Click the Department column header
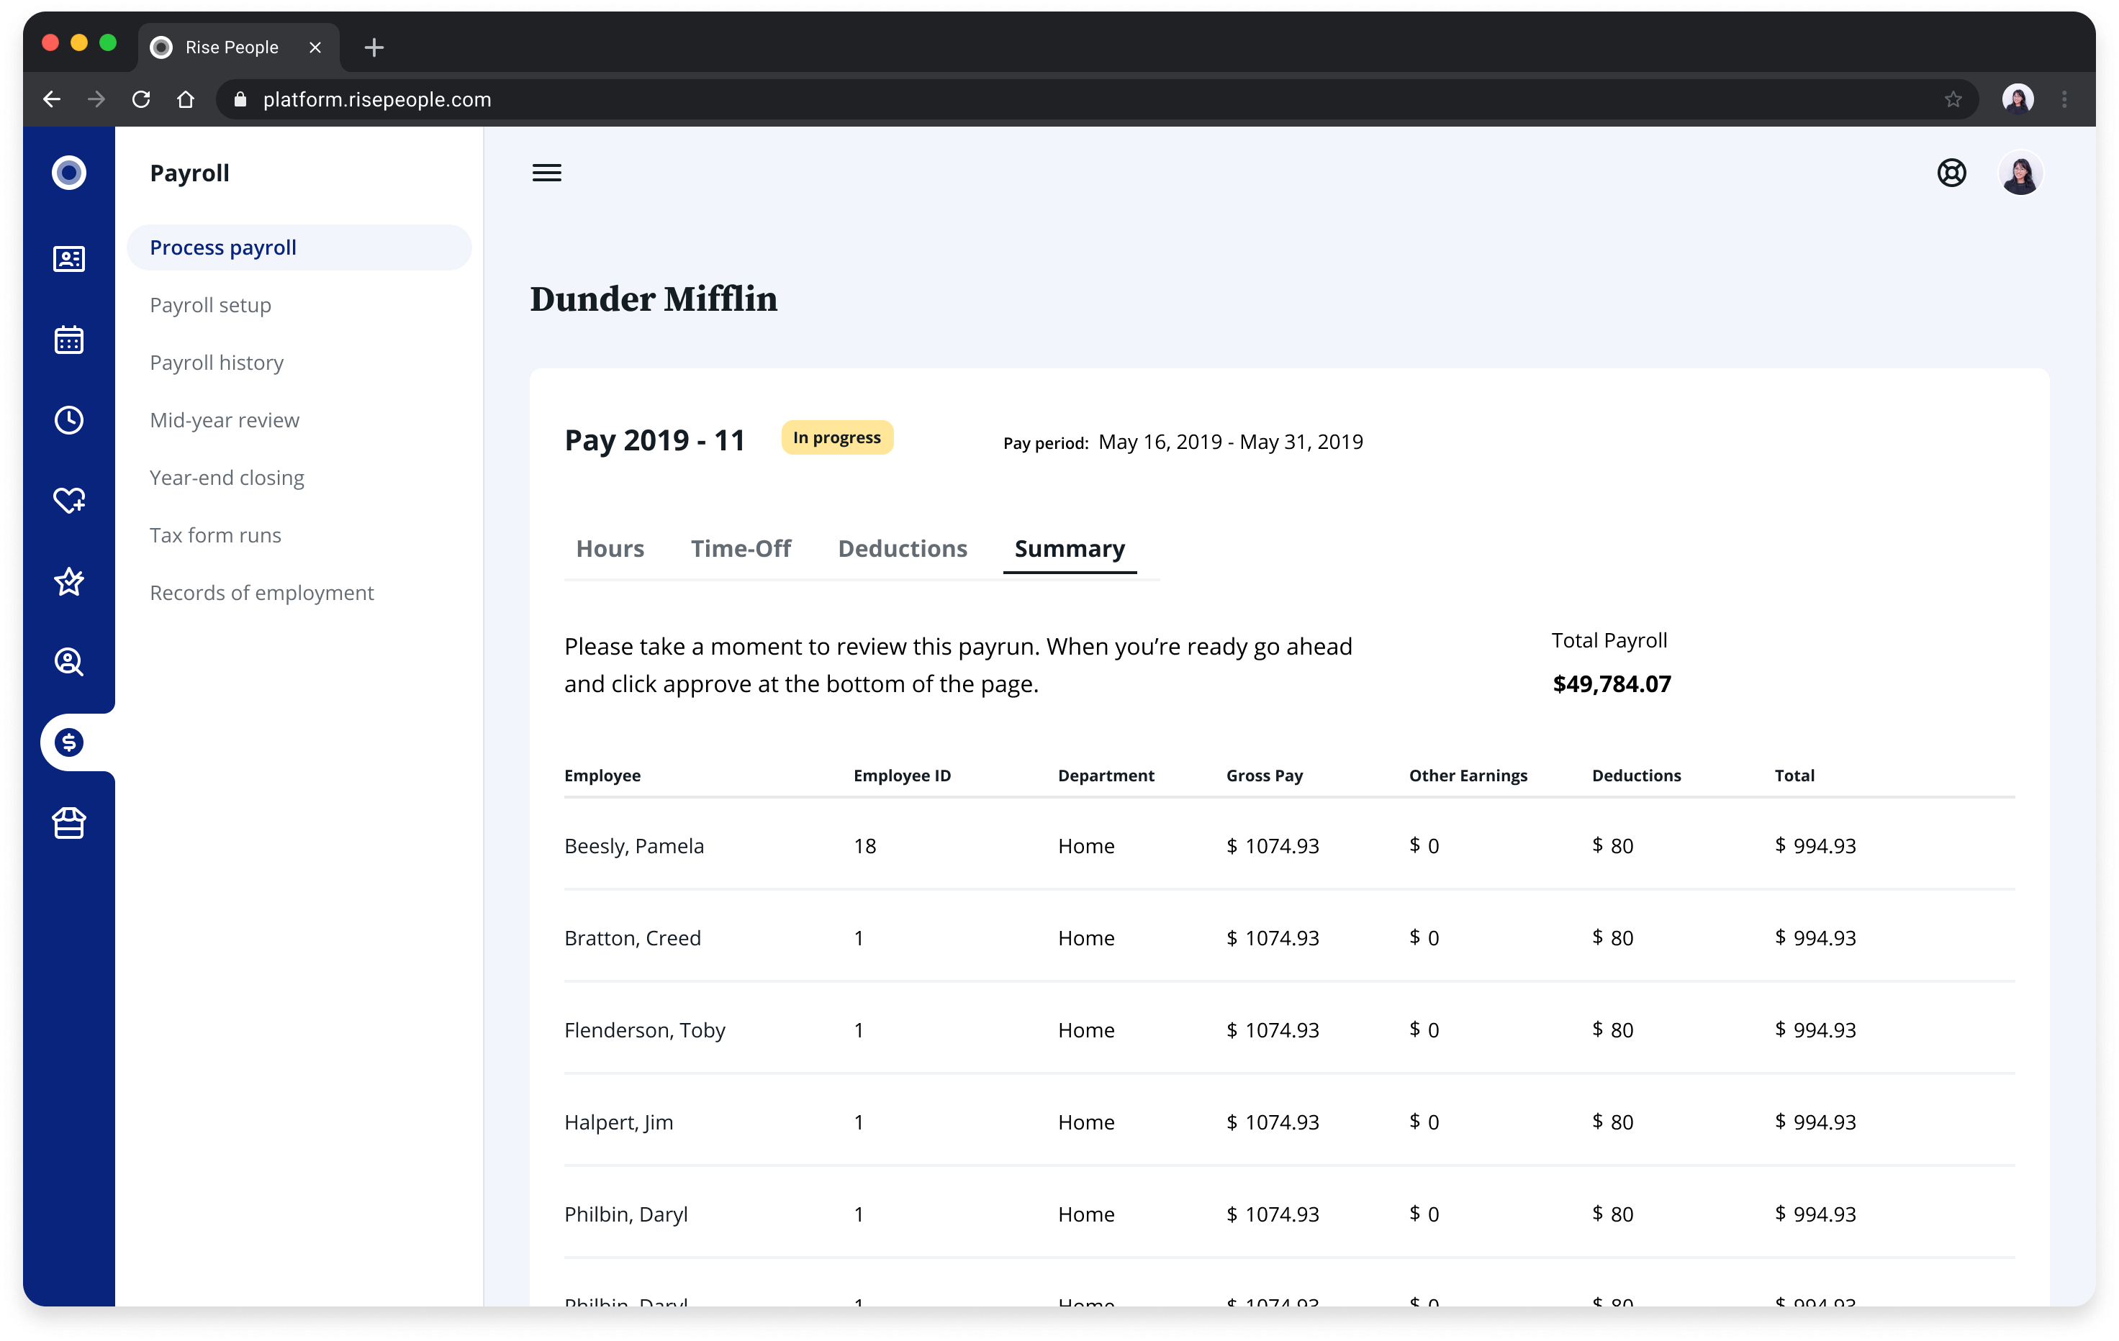 (1106, 775)
